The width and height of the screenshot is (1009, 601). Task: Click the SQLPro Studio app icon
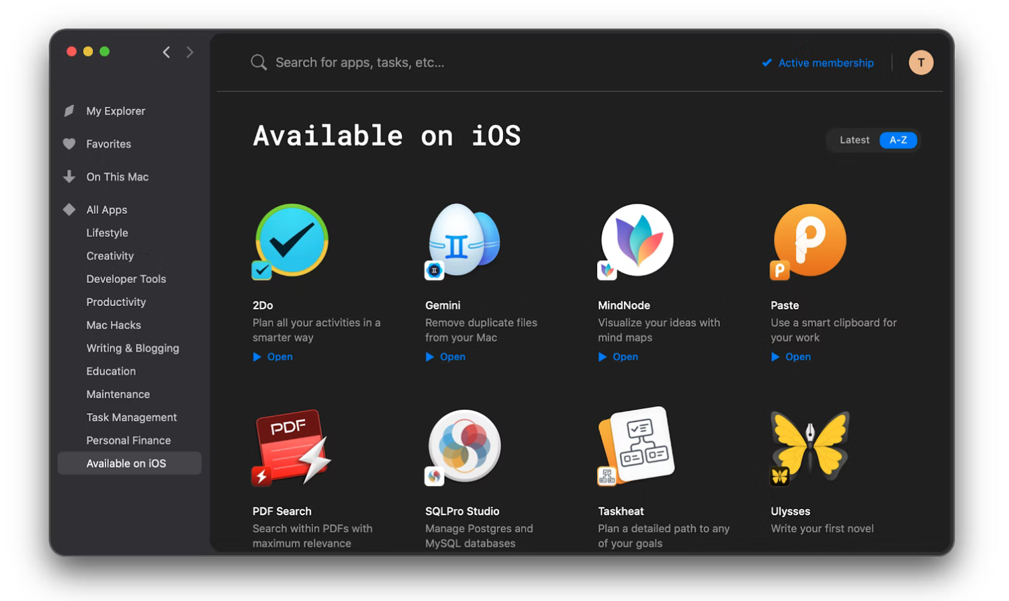coord(464,446)
